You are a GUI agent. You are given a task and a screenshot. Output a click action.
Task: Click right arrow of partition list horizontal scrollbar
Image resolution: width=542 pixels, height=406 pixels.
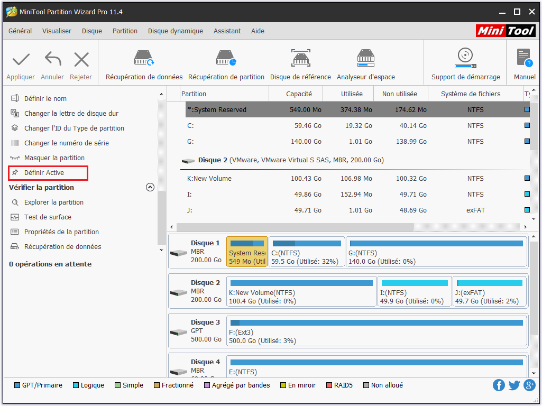(526, 227)
